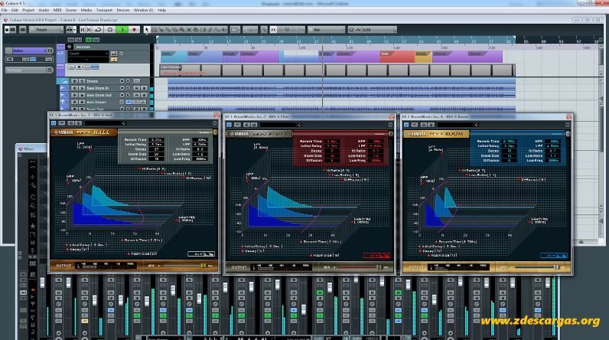Click the Low Freq value field in REV-X Hall
This screenshot has width=609, height=340.
[x=200, y=159]
